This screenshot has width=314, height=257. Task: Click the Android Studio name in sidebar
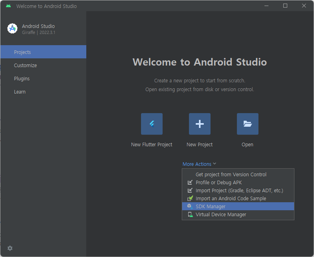[38, 26]
